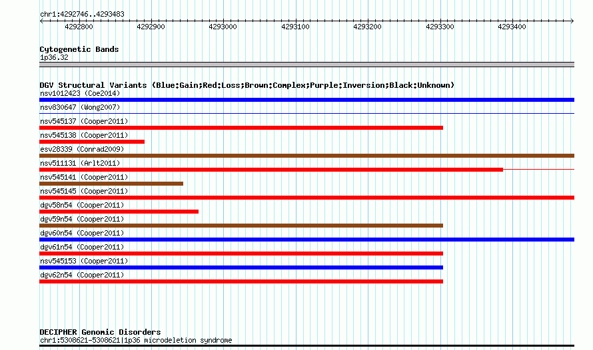Click the nsv545141 (Cooper2011) label text
This screenshot has width=593, height=350.
click(84, 177)
